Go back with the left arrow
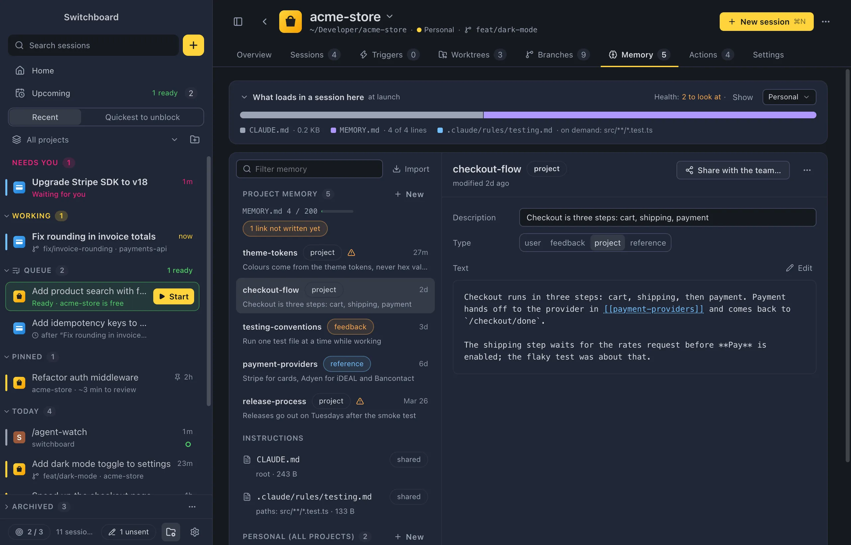851x545 pixels. 264,22
